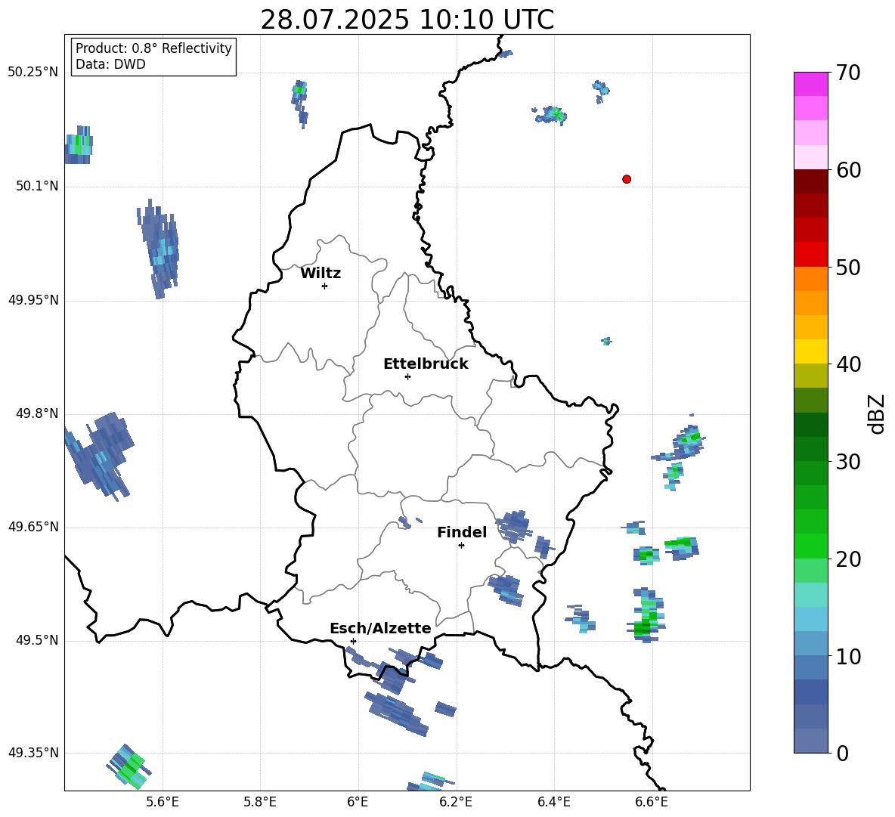This screenshot has width=895, height=817.
Task: Click the title '28.07.2025 10:10 UTC'
Action: (407, 20)
